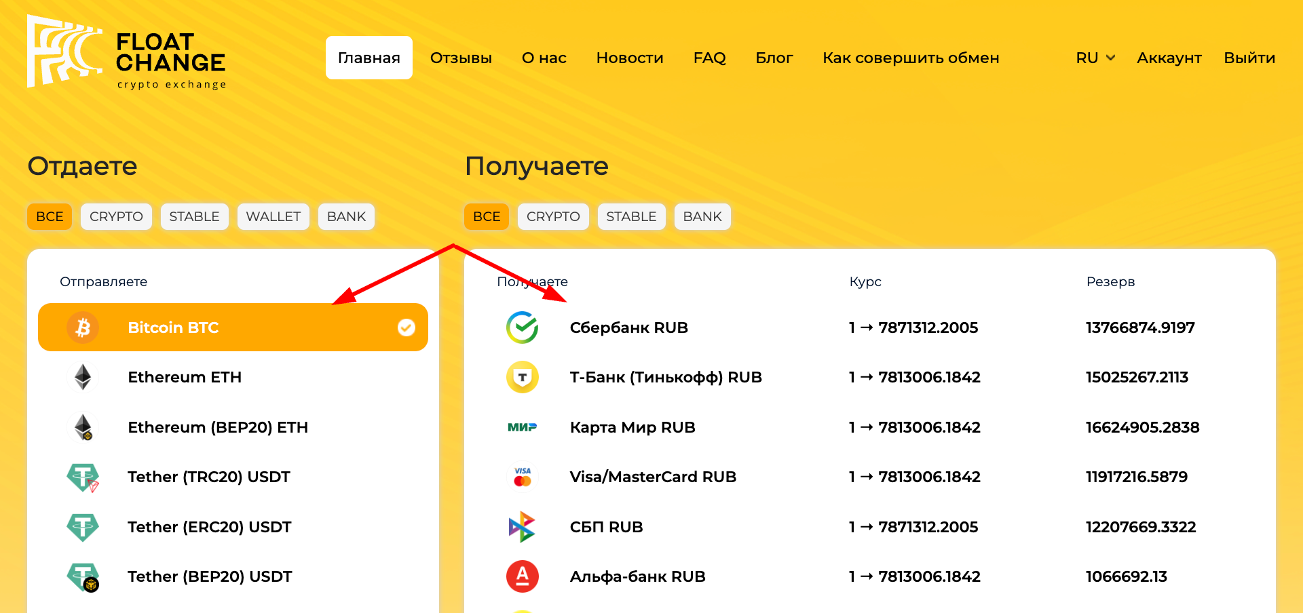Click Выйти to log out
This screenshot has width=1303, height=613.
1249,58
